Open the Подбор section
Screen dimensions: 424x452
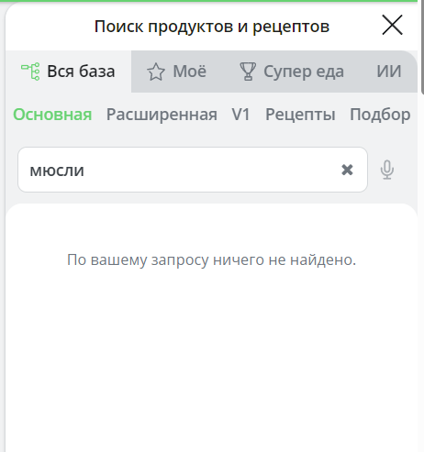[x=380, y=115]
